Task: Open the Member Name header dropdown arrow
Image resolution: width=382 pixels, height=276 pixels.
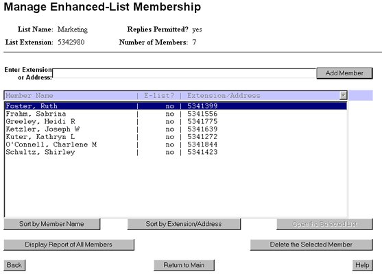Action: point(344,95)
